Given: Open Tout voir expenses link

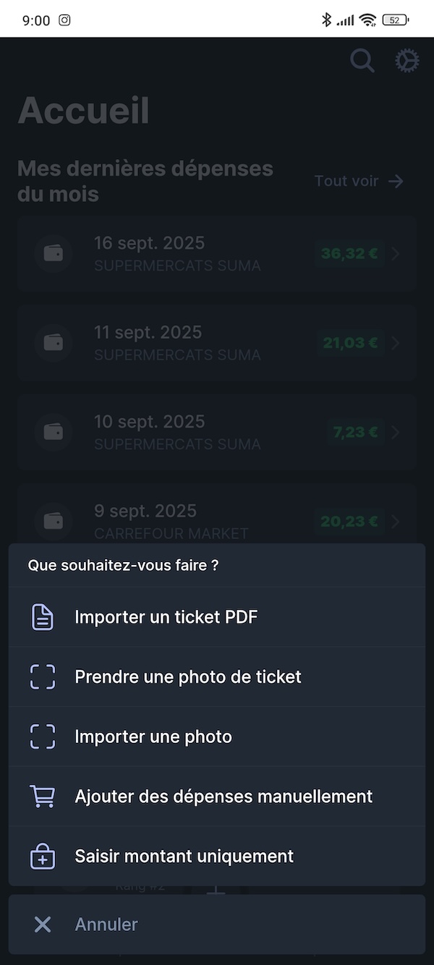Looking at the screenshot, I should [359, 181].
